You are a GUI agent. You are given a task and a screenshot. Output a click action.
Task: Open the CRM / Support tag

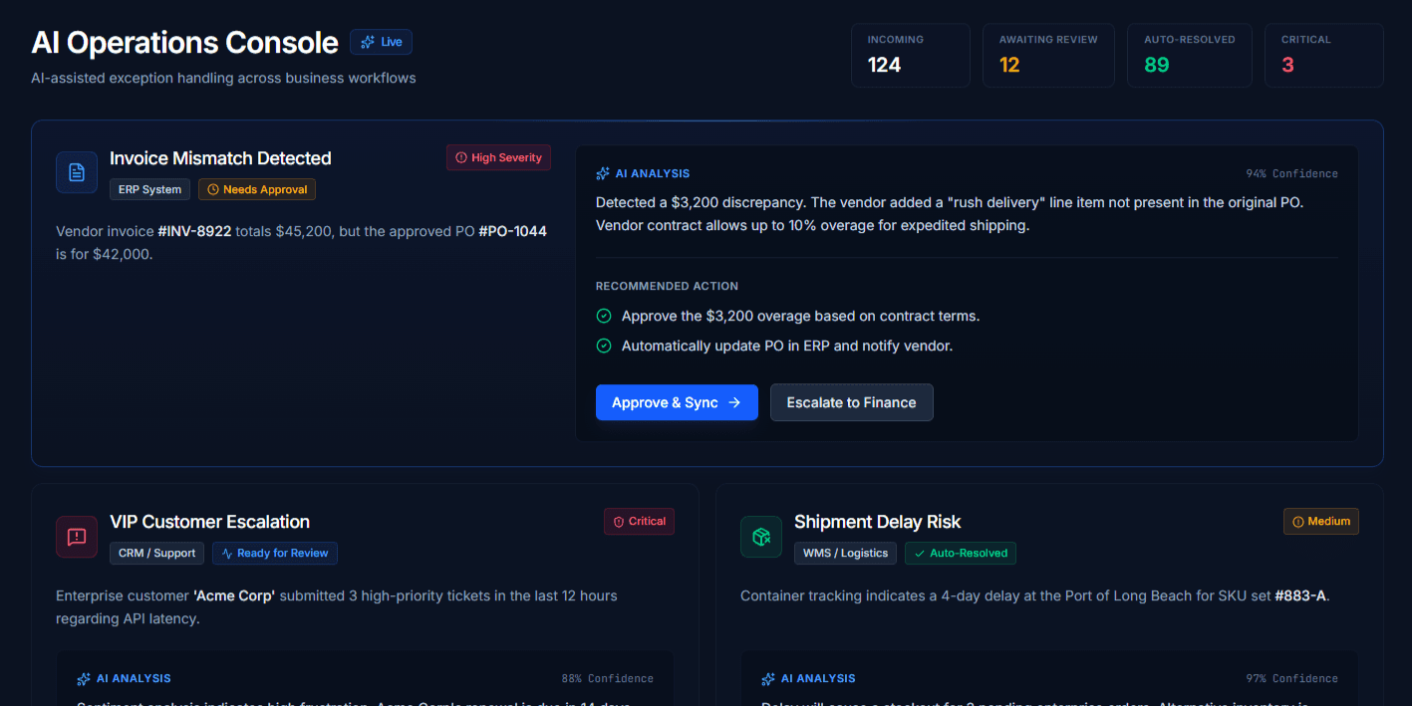coord(156,553)
